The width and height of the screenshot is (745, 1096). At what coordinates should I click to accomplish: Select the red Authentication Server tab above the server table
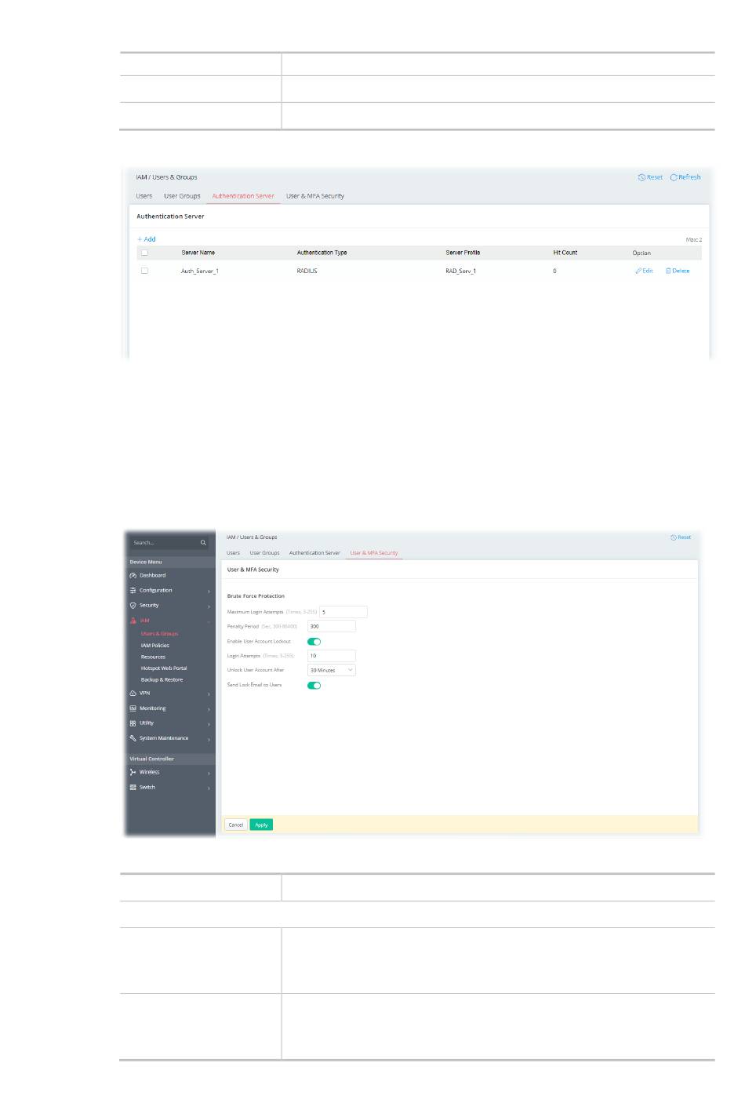243,196
